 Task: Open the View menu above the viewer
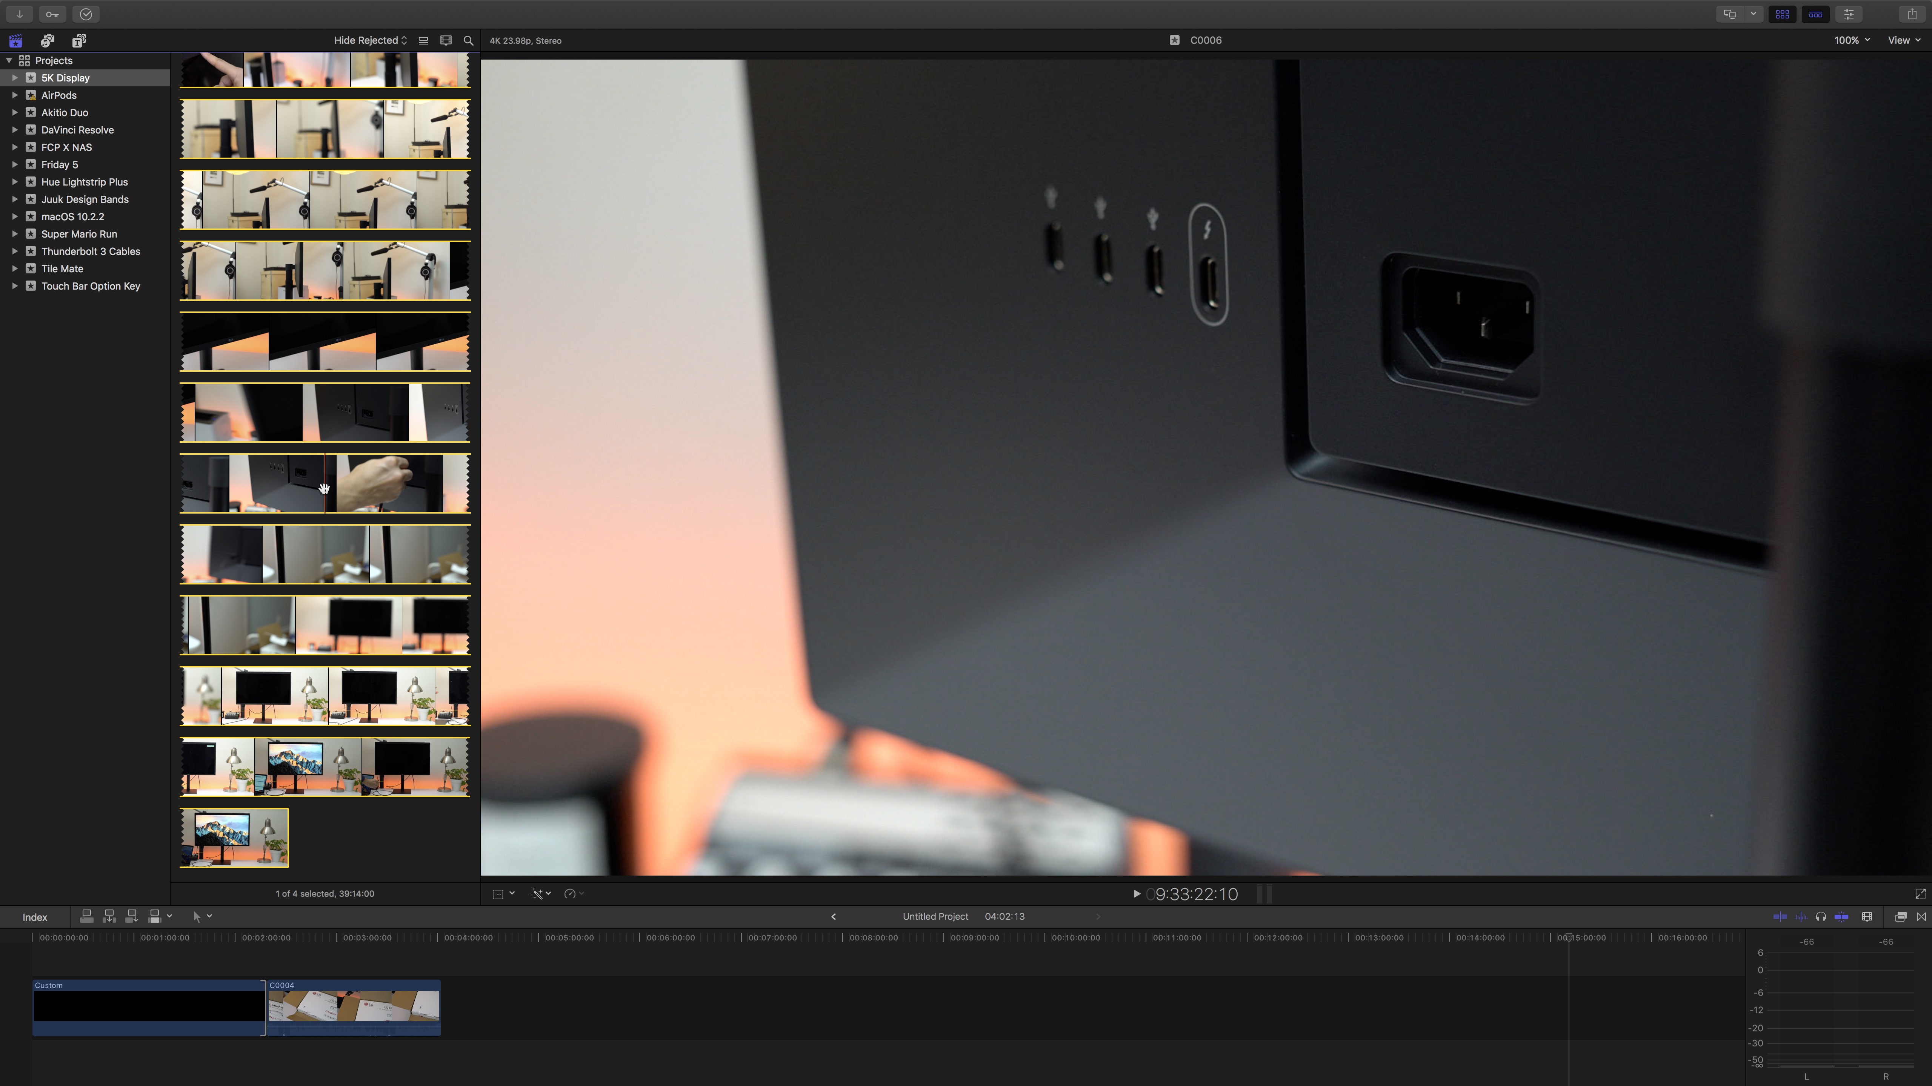(x=1902, y=40)
